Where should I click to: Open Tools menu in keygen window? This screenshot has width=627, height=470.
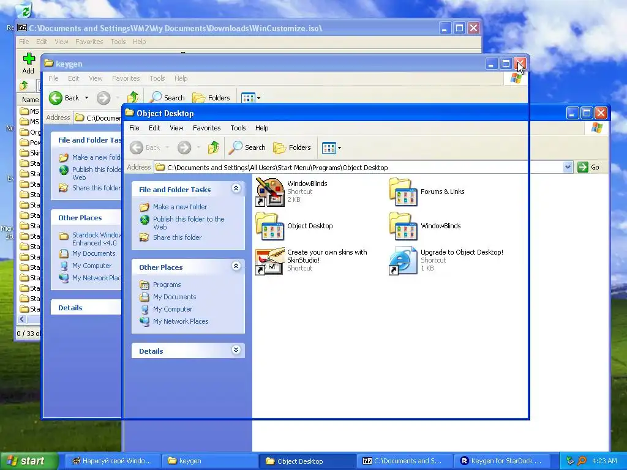[157, 78]
